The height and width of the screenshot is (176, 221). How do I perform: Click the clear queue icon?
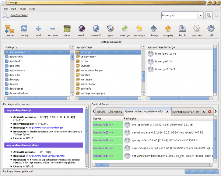pos(67,28)
